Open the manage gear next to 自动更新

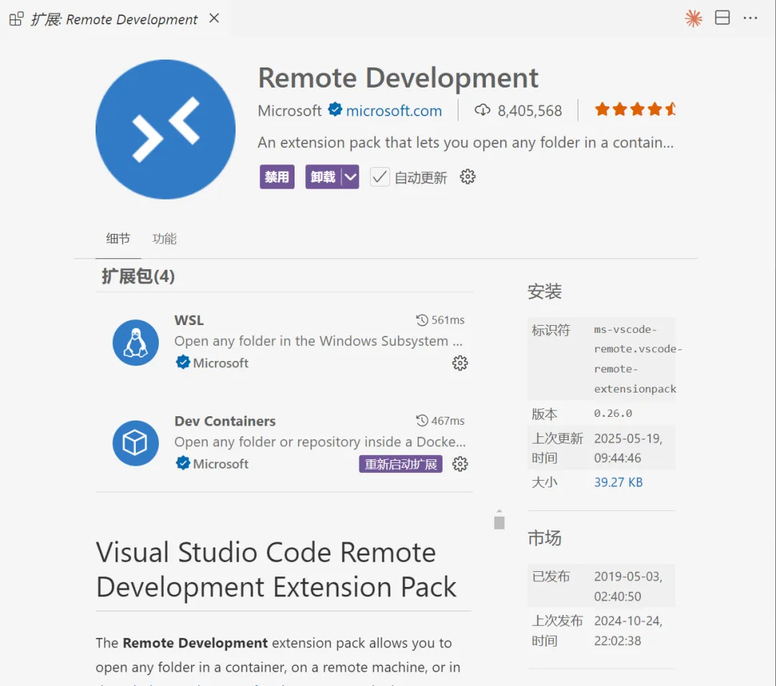point(467,177)
